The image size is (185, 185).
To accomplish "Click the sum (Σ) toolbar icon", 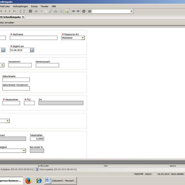I will pos(42,11).
